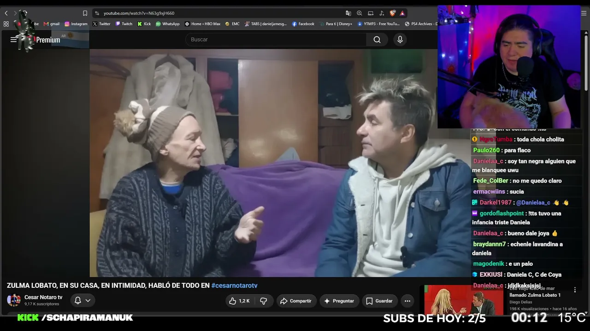Open site information icon in the address bar
Screen dimensions: 590x331
pyautogui.click(x=97, y=13)
